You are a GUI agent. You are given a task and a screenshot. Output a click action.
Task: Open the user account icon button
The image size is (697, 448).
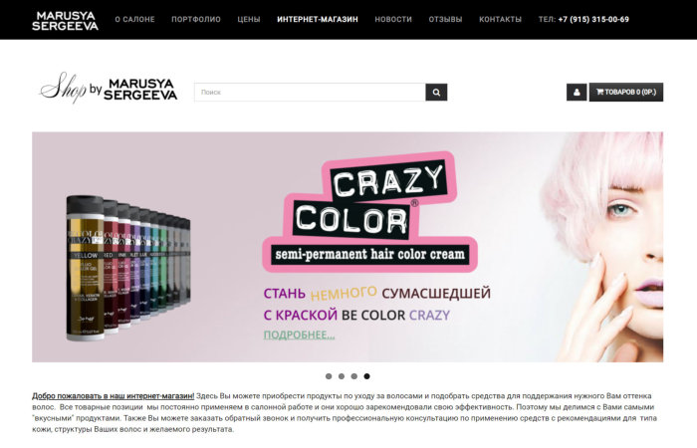pos(577,93)
